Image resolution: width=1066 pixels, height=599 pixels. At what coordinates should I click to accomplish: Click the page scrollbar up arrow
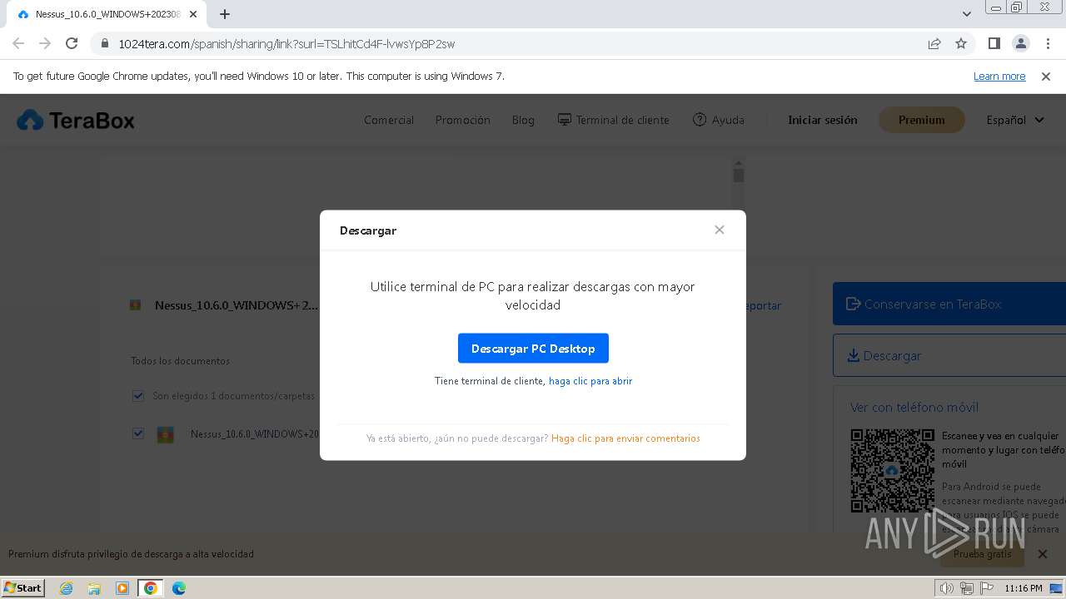[x=738, y=163]
